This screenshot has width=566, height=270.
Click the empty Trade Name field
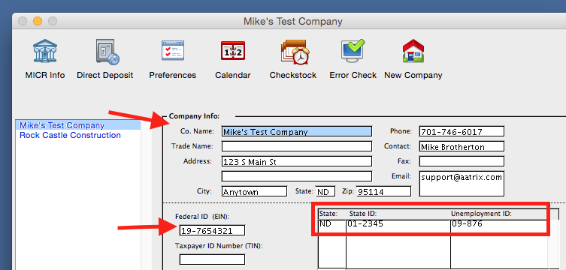[x=297, y=146]
